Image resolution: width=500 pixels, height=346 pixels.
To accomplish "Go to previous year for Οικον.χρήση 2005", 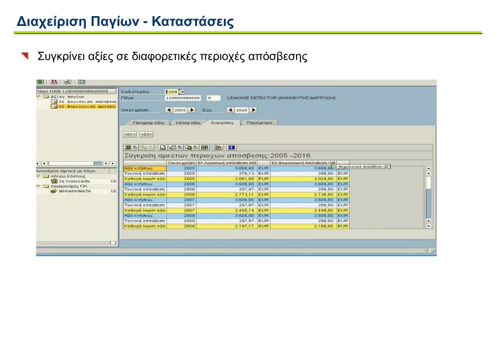I will click(x=169, y=110).
